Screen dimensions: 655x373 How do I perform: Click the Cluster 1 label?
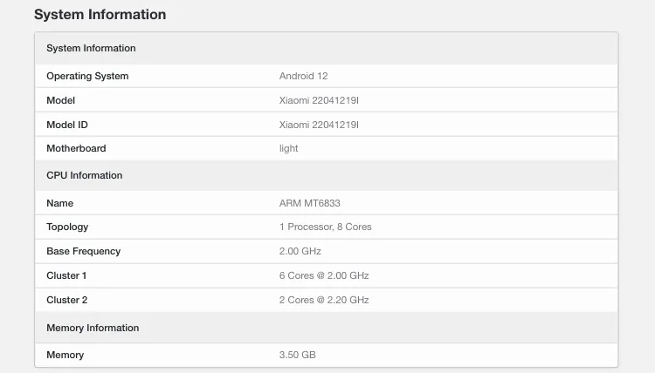66,275
